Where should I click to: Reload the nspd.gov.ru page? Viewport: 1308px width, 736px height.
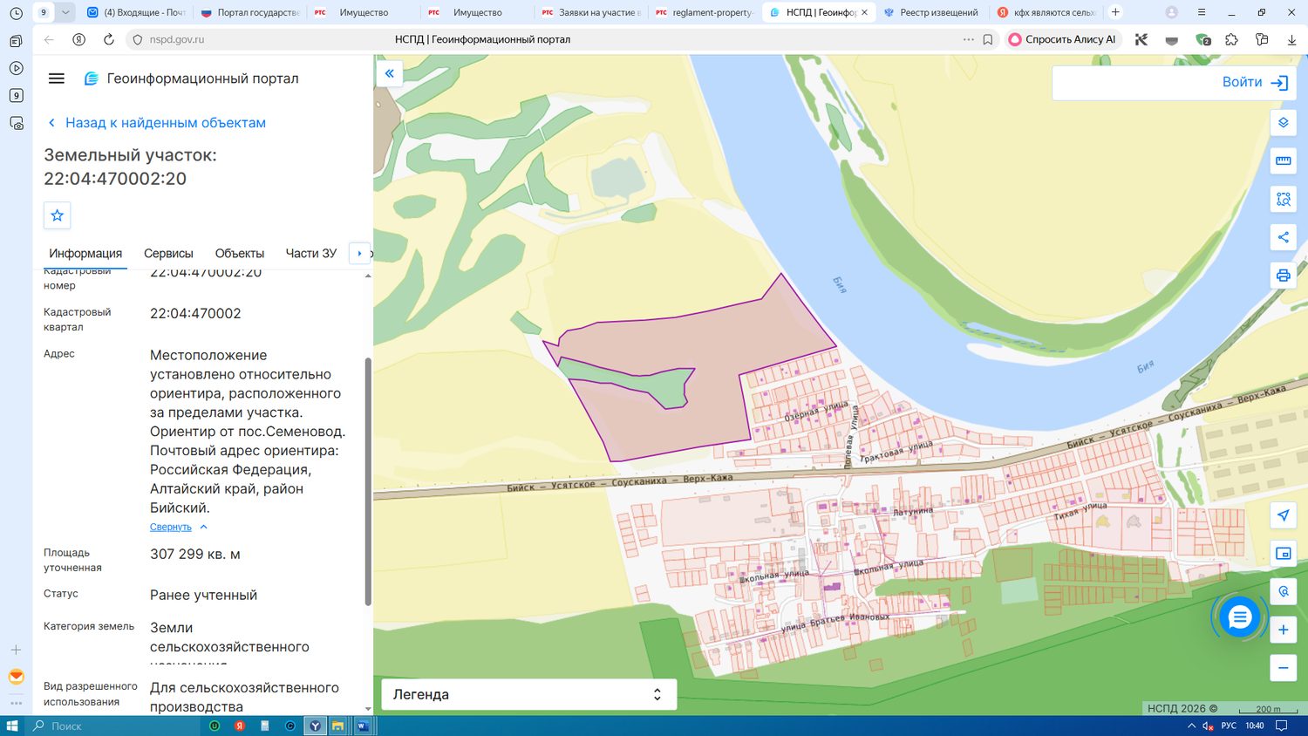(x=109, y=39)
